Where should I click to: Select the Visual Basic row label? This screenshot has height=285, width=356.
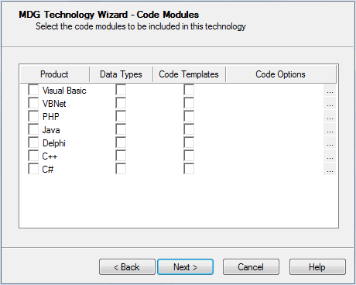point(64,91)
